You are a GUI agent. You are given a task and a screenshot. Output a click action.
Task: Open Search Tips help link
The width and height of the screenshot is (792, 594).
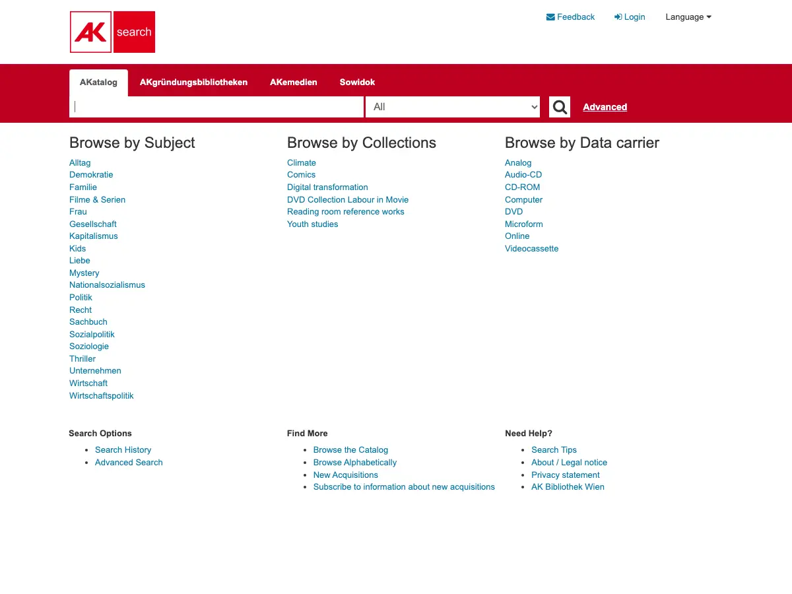pyautogui.click(x=554, y=450)
